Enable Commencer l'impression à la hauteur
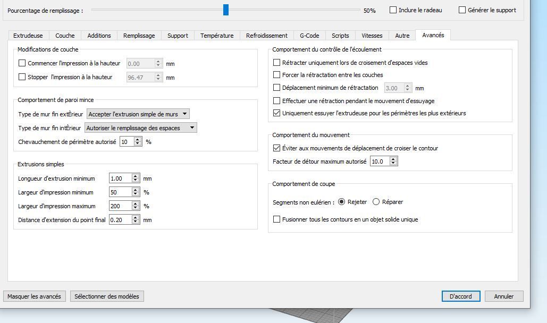The height and width of the screenshot is (323, 547). point(22,63)
